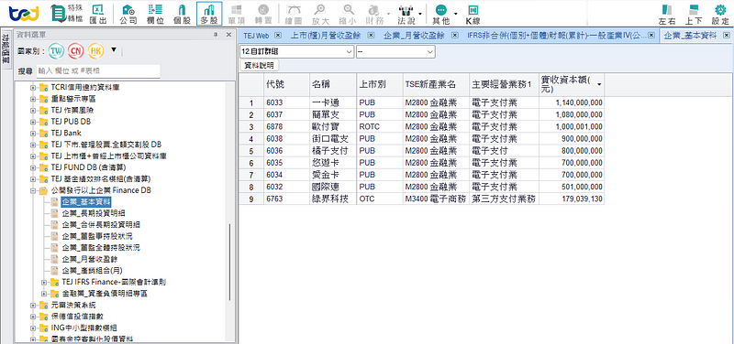This screenshot has height=344, width=734.
Task: Open the 欄位 fields icon
Action: 155,13
